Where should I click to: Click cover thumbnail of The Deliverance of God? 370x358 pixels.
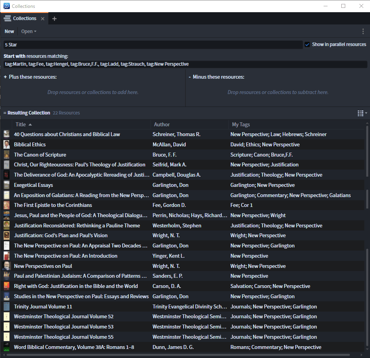tap(7, 175)
